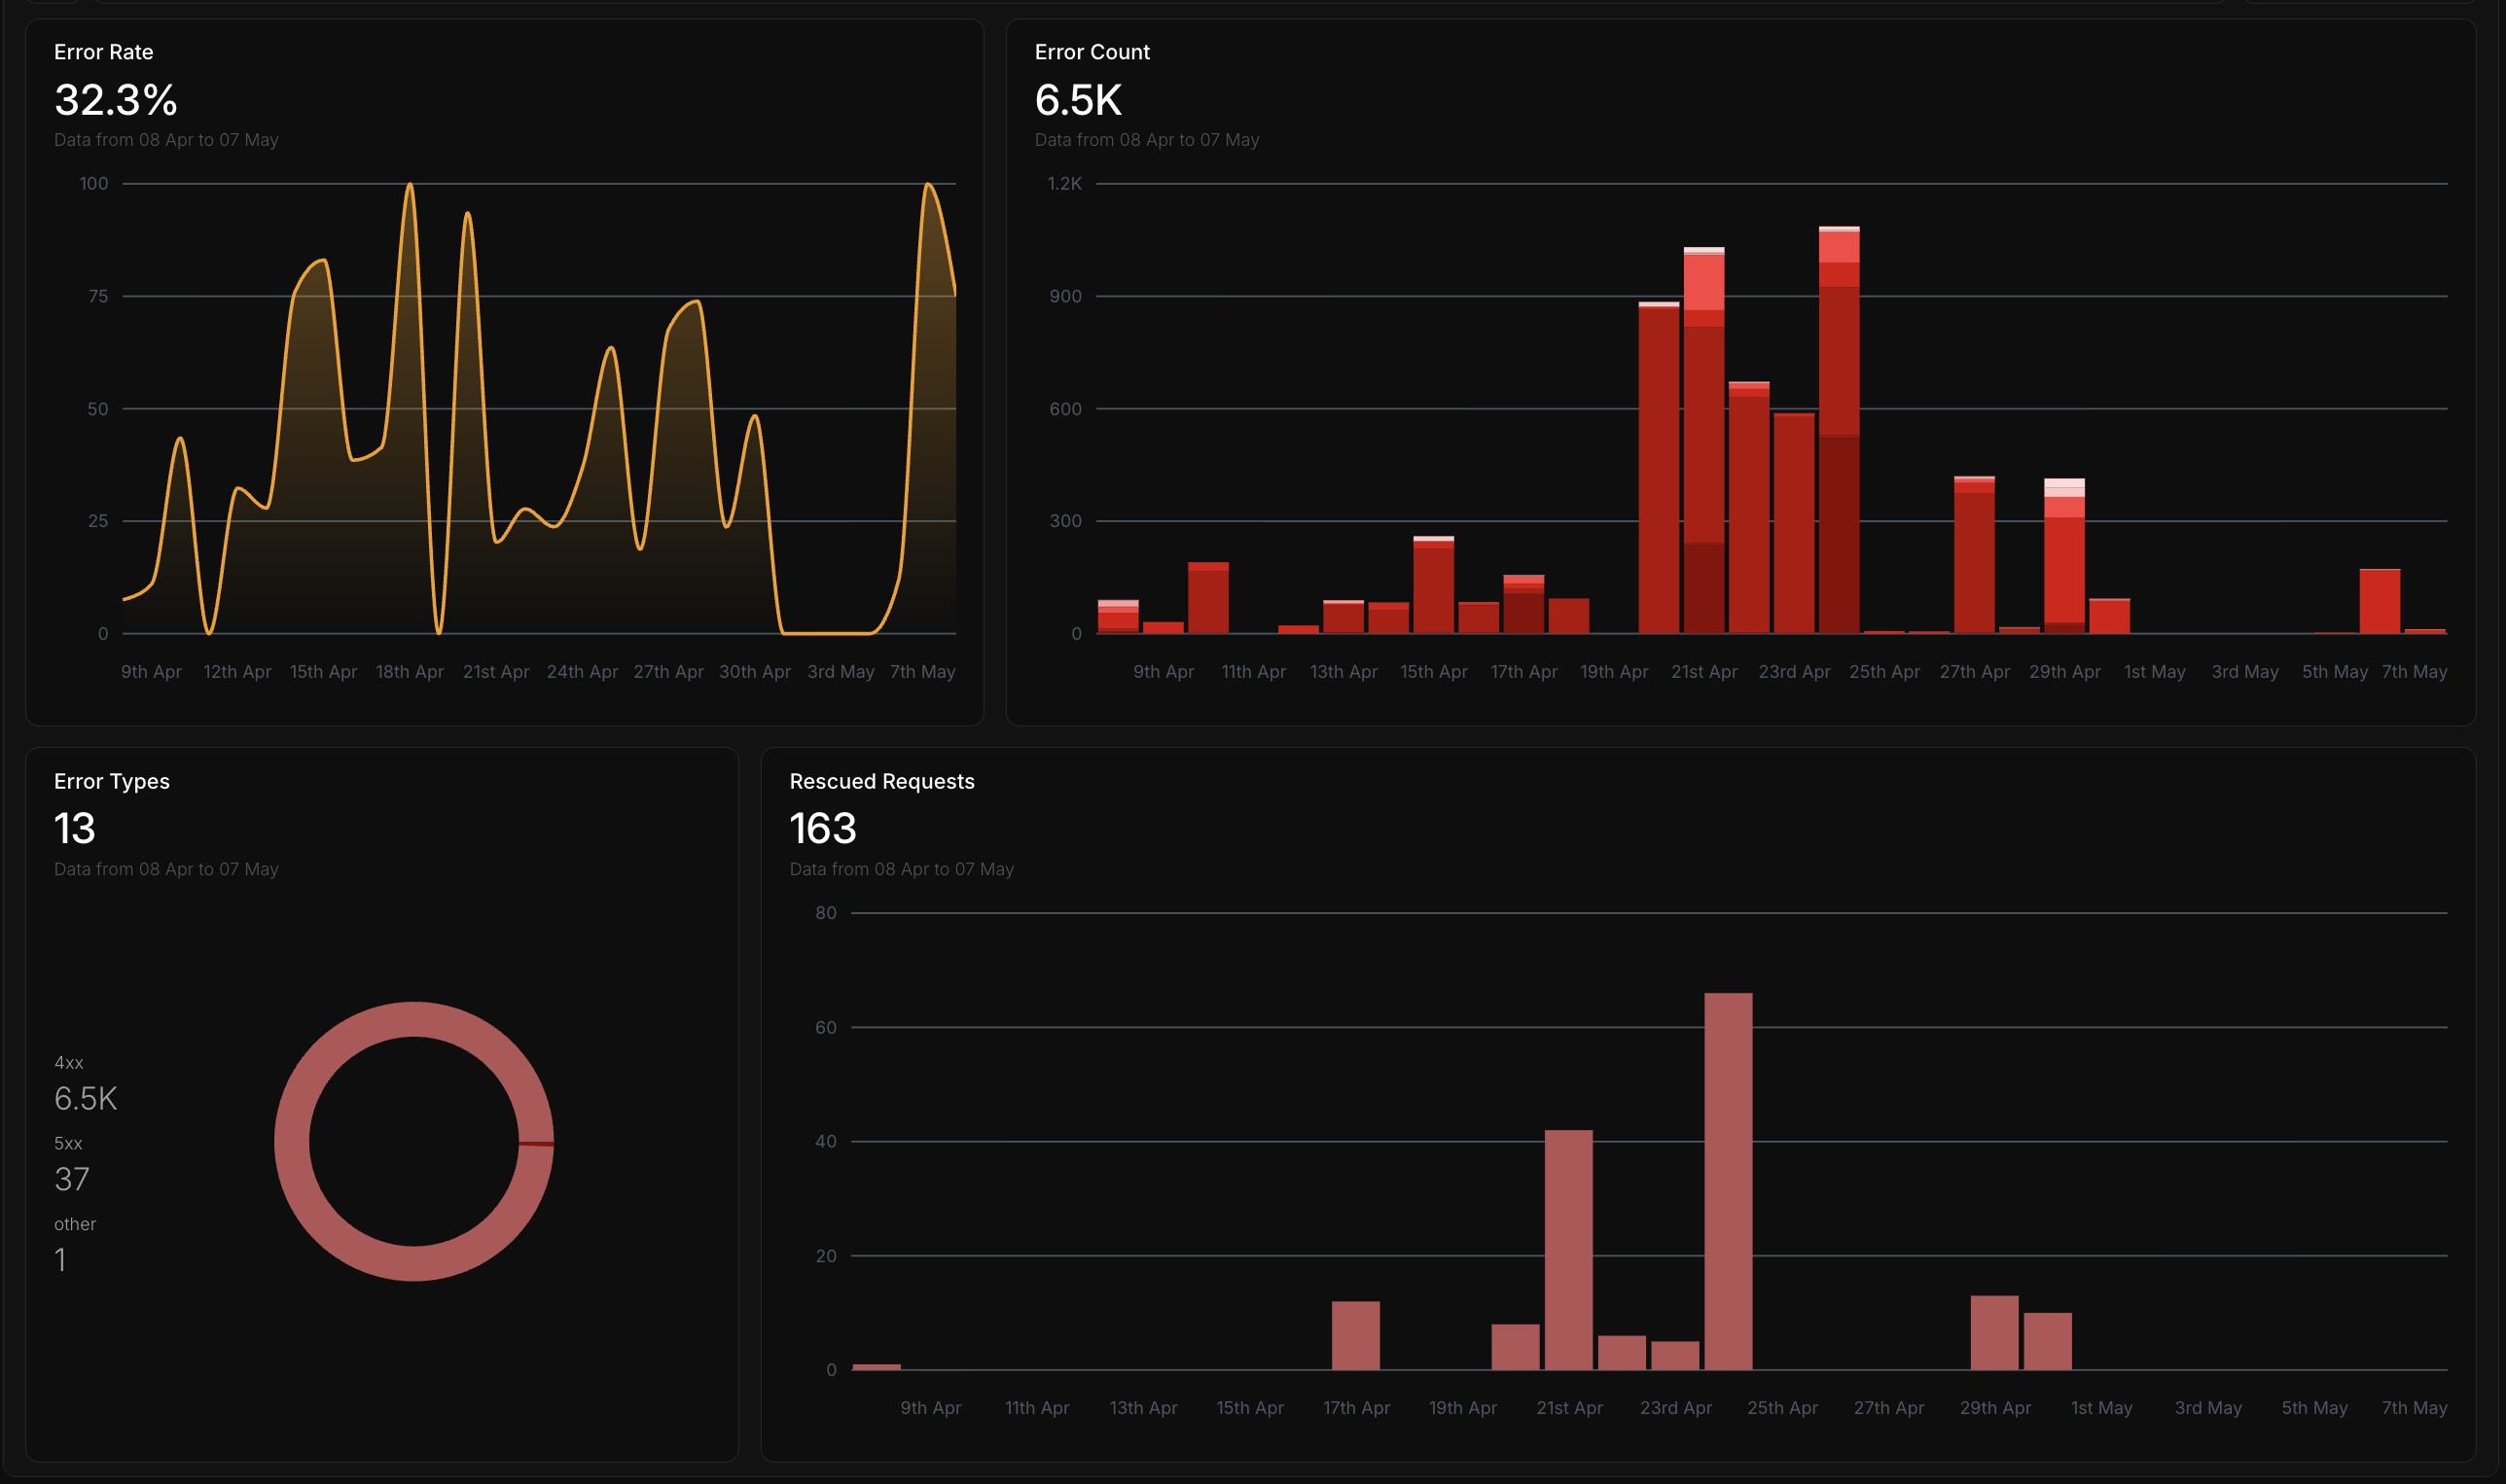The height and width of the screenshot is (1484, 2506).
Task: Click the date range text under Error Rate
Action: [x=166, y=140]
